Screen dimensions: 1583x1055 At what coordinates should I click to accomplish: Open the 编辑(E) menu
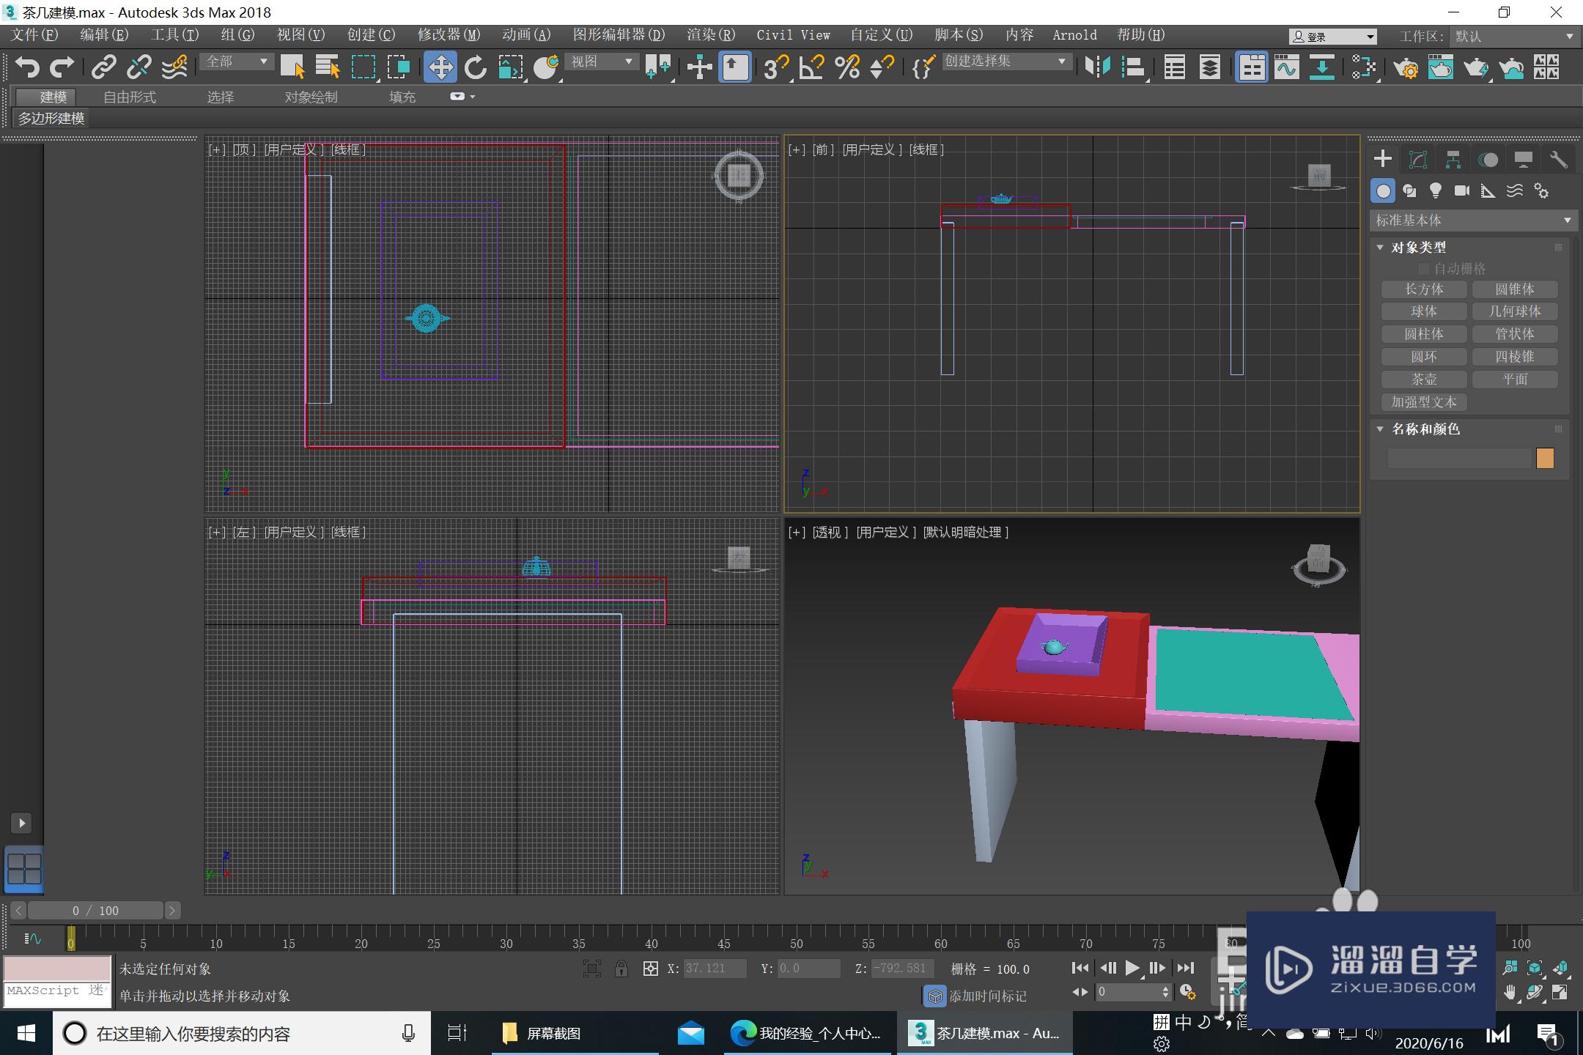tap(104, 35)
